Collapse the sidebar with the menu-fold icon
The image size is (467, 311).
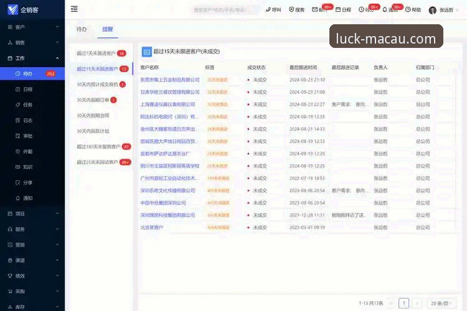[x=74, y=9]
